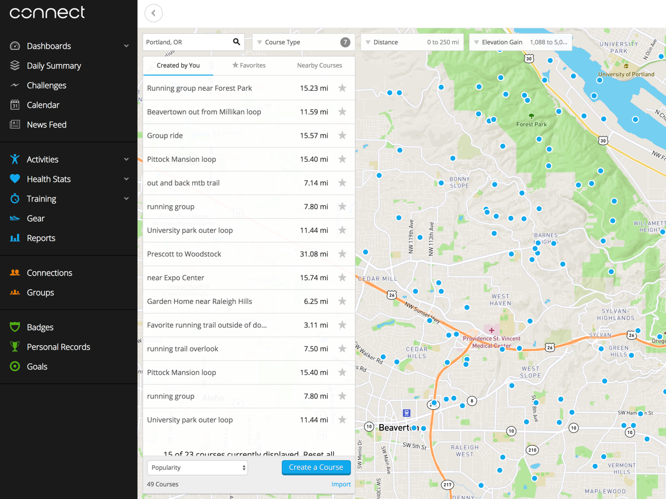Open Goals using the target icon
Viewport: 666px width, 499px height.
tap(15, 366)
